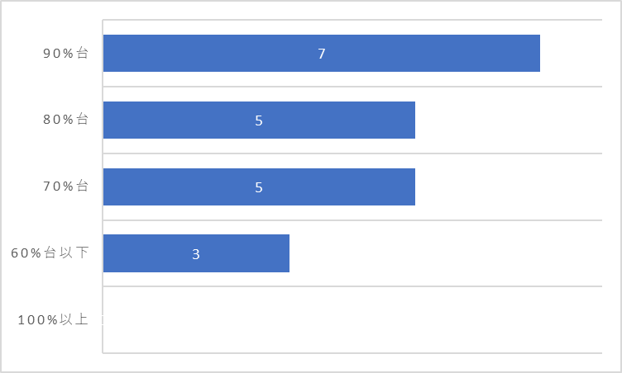Select the 70%台 bar
The width and height of the screenshot is (622, 373).
pyautogui.click(x=259, y=186)
